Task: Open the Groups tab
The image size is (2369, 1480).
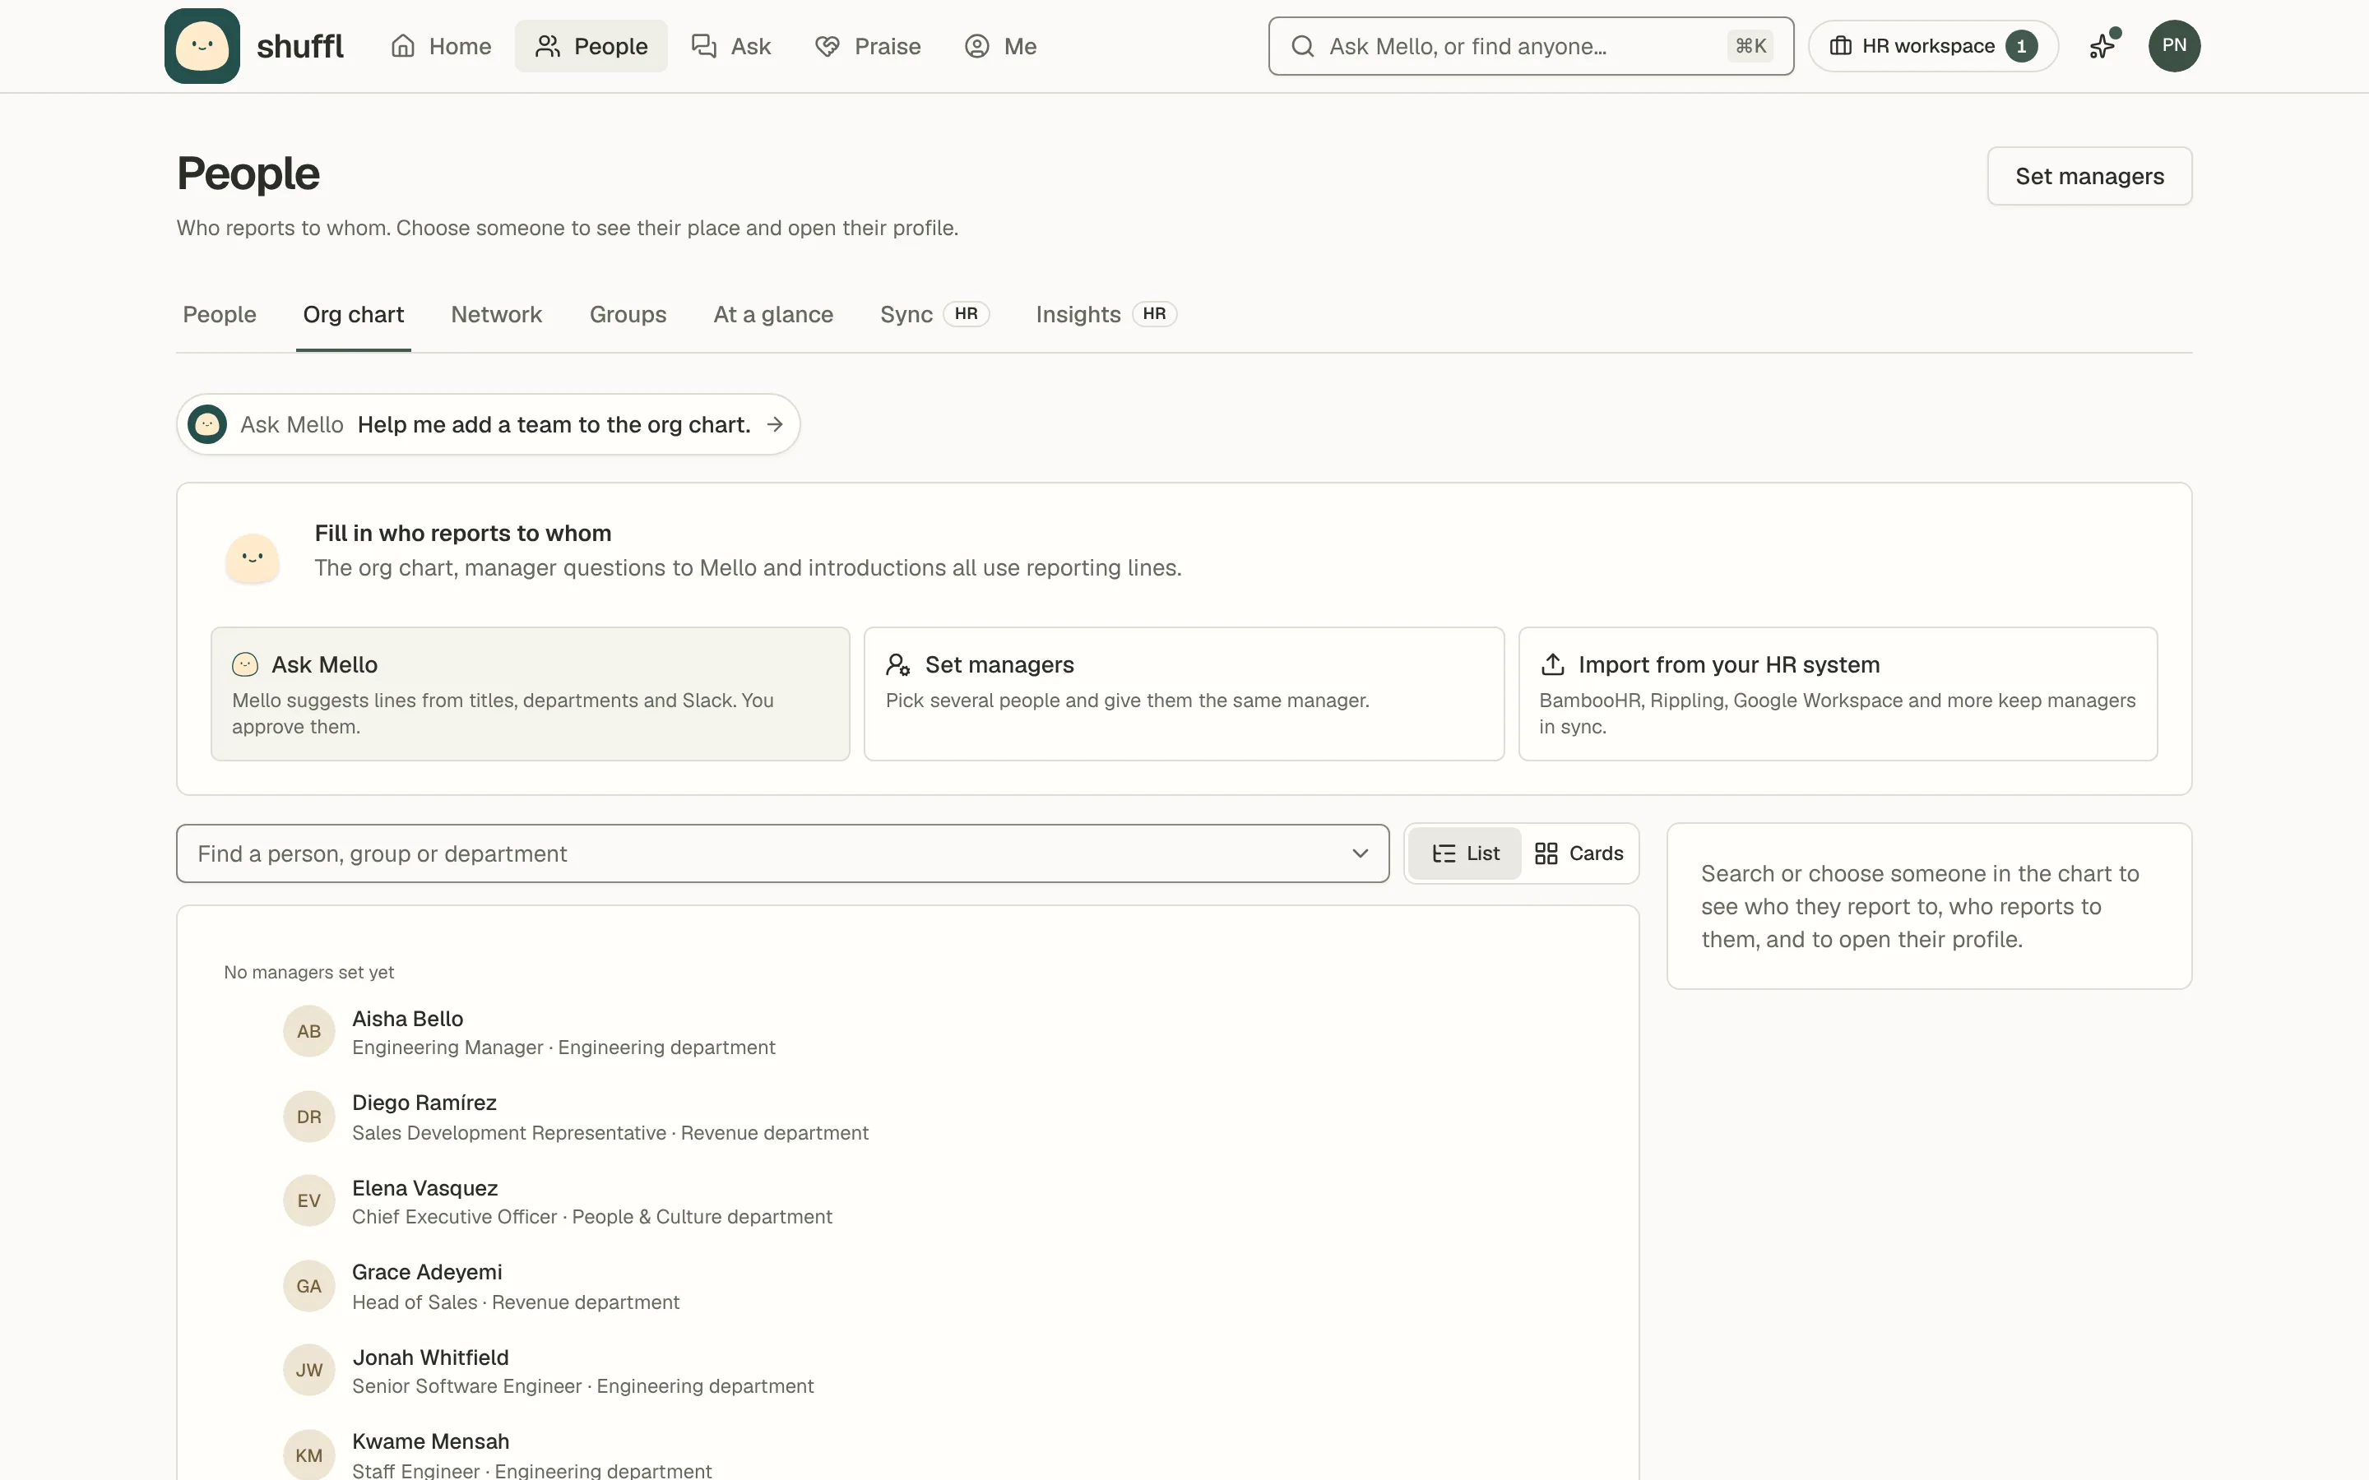Action: [628, 314]
